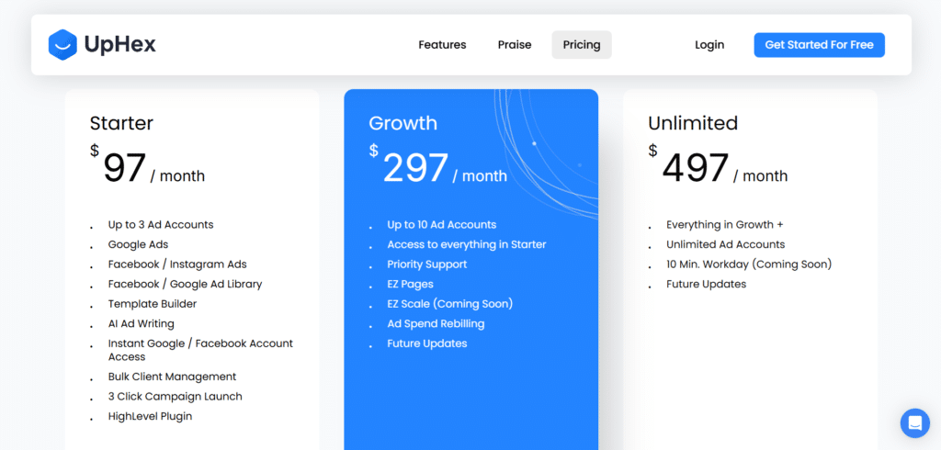Click the Login link
Viewport: 941px width, 450px height.
point(709,45)
